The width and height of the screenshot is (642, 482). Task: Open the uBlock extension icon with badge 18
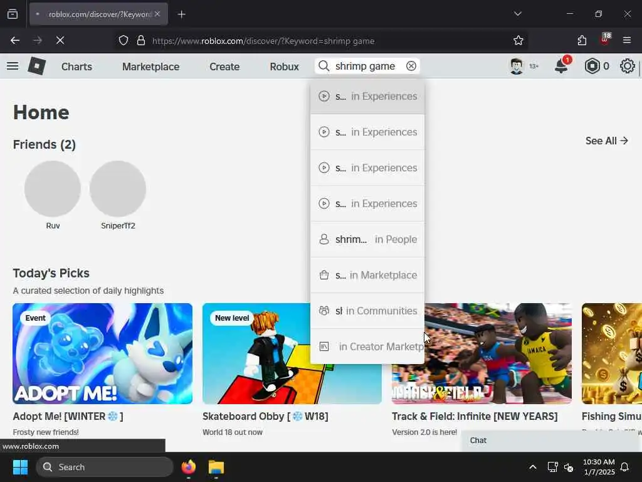pos(605,40)
